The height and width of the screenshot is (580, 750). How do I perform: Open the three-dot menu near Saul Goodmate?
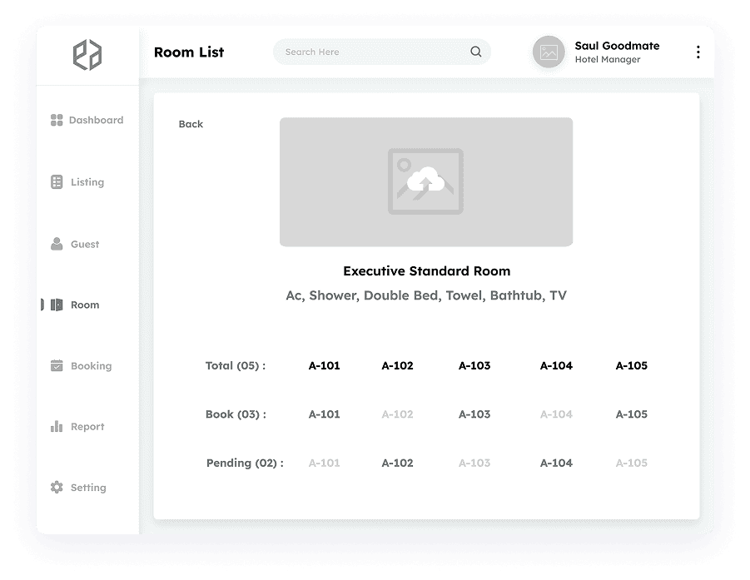coord(698,51)
